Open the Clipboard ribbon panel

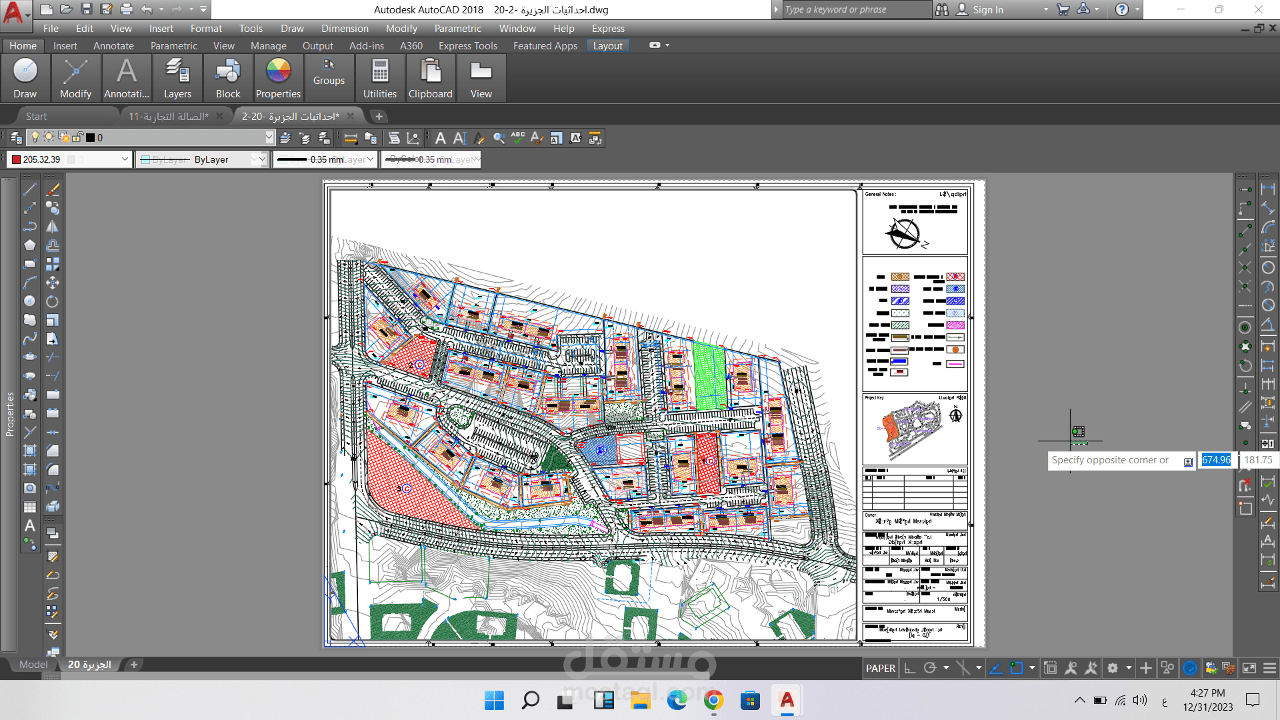click(431, 78)
